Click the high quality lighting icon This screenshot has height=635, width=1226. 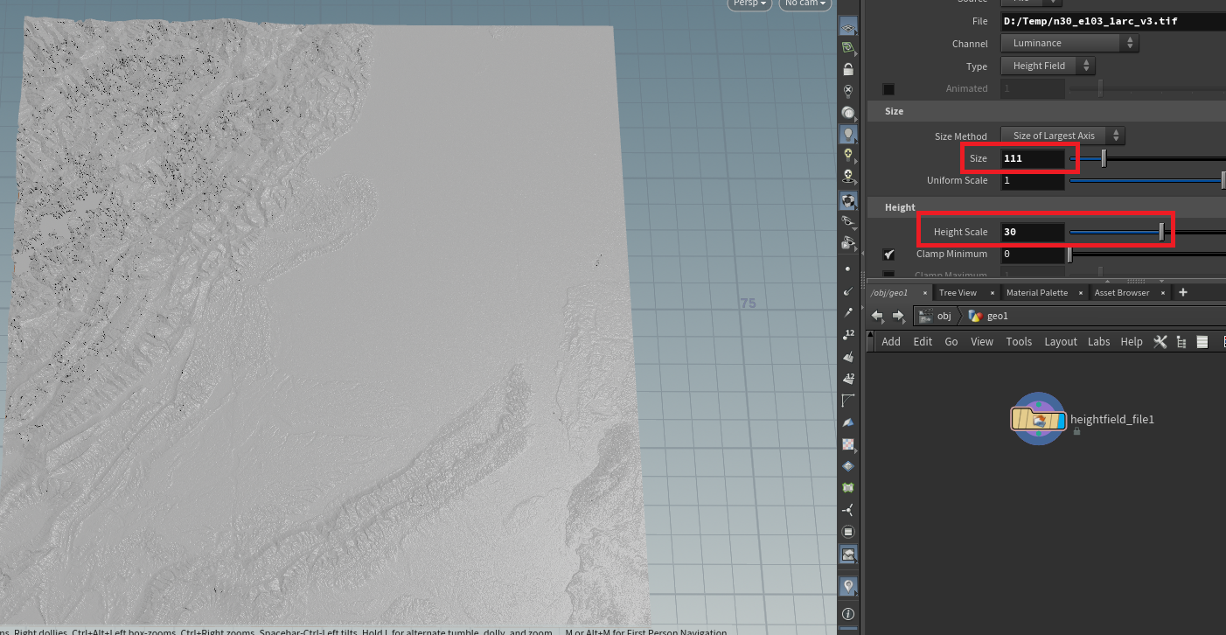point(847,155)
